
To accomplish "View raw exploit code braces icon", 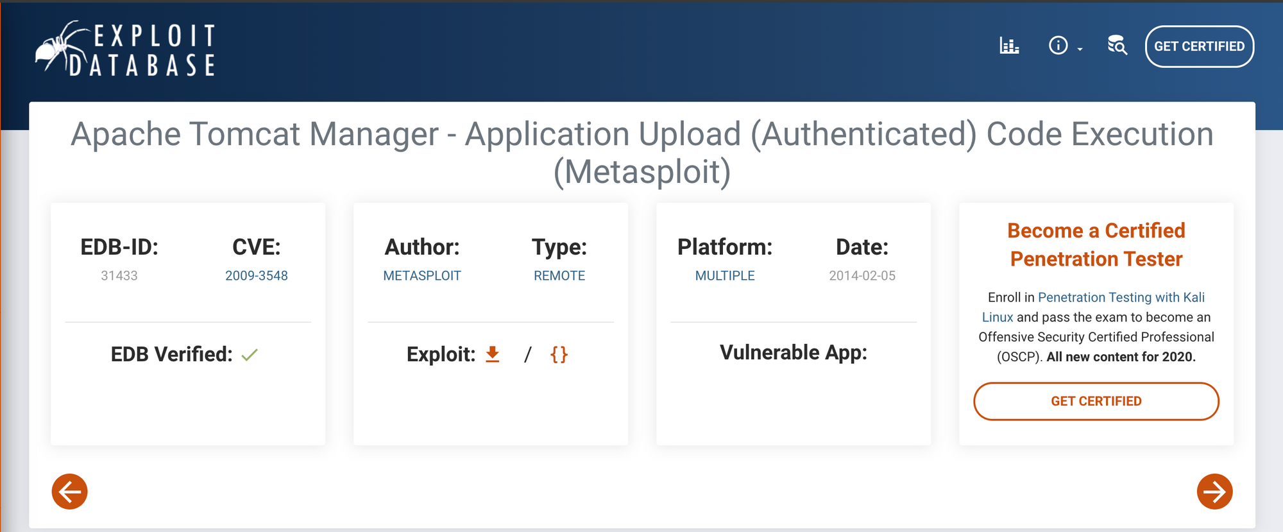I will click(x=559, y=354).
